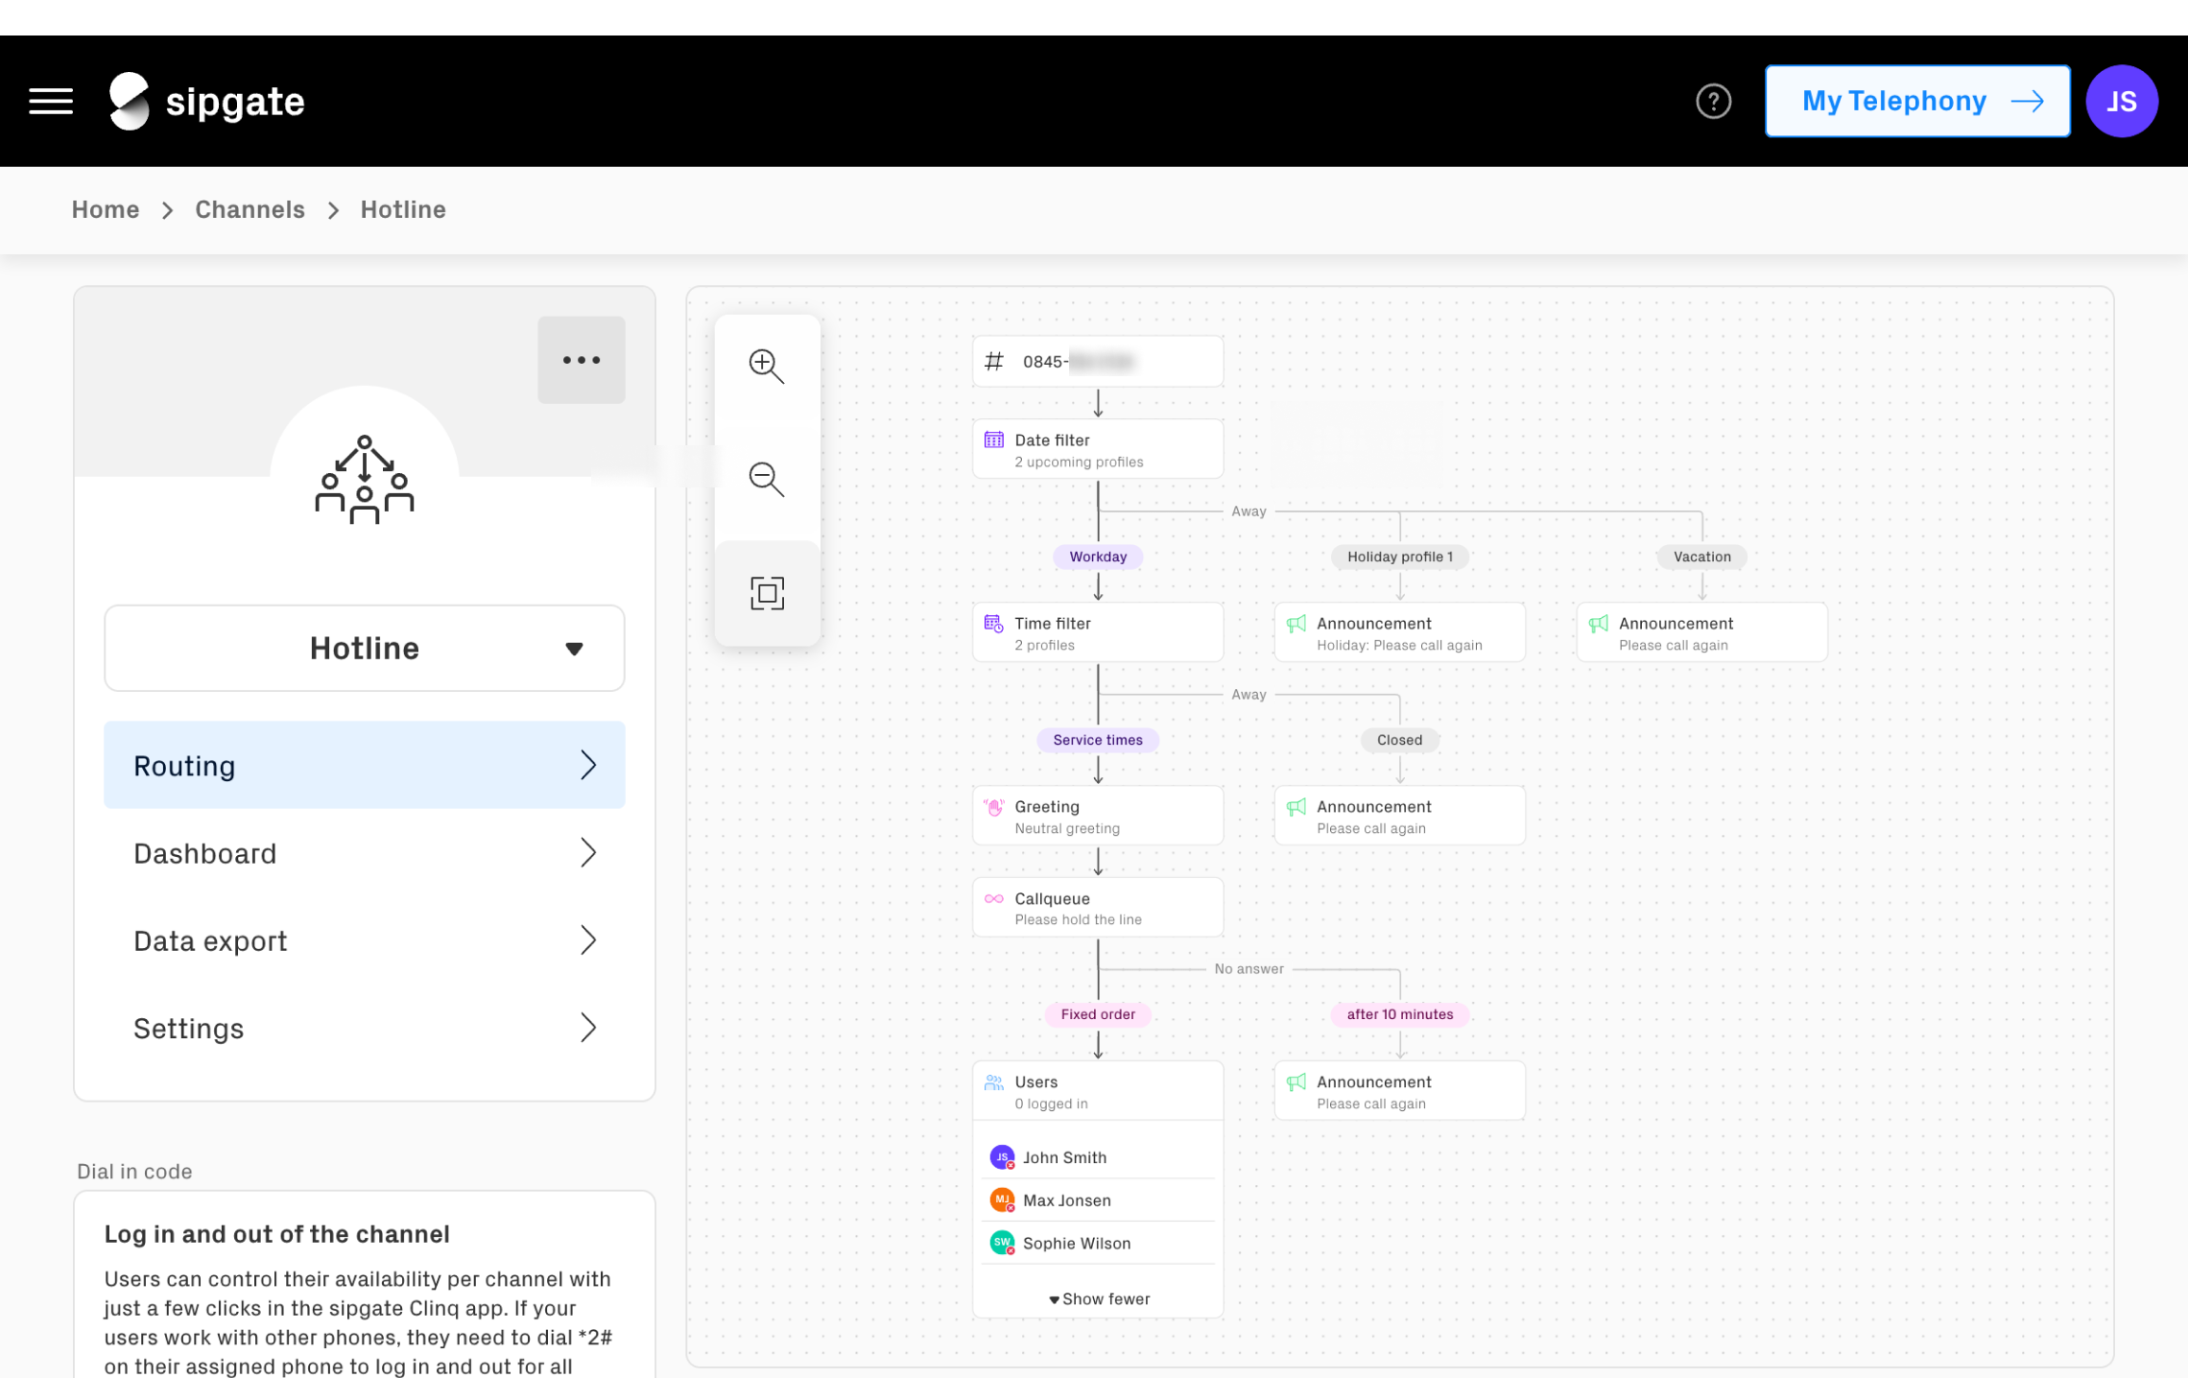Click the '0 logged in' users text
The height and width of the screenshot is (1378, 2188).
[1052, 1105]
